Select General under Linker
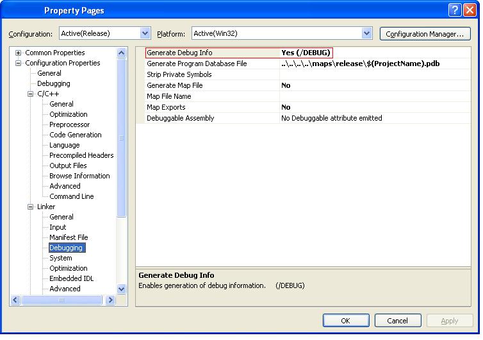483x340 pixels. [x=61, y=217]
